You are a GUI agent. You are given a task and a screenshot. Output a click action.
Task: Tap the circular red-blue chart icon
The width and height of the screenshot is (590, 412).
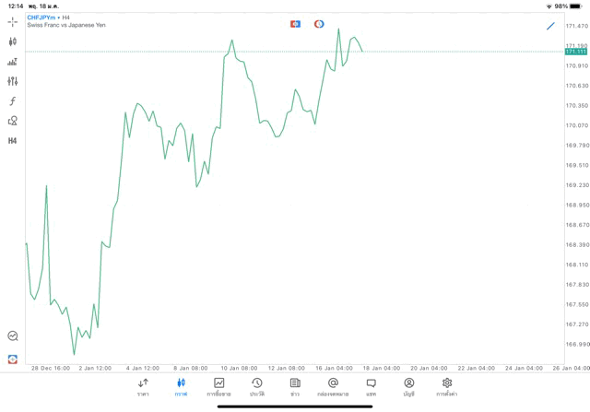pos(319,24)
